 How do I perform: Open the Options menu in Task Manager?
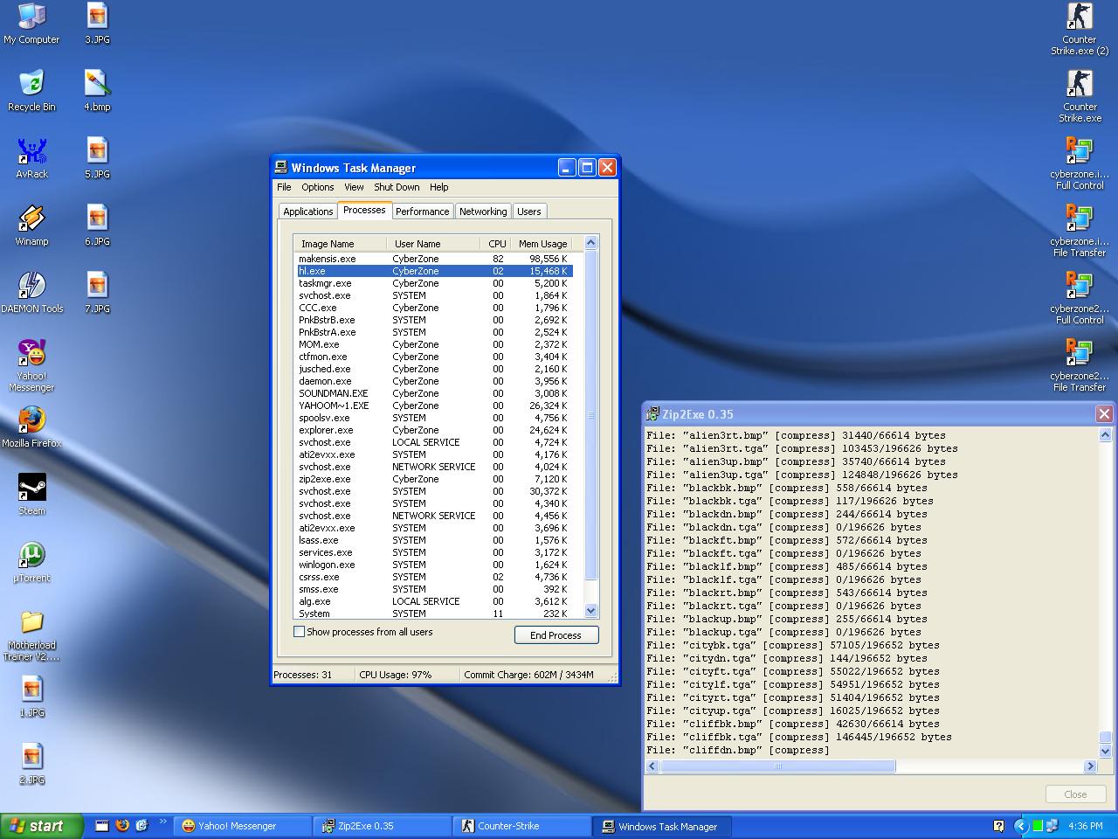(x=318, y=187)
